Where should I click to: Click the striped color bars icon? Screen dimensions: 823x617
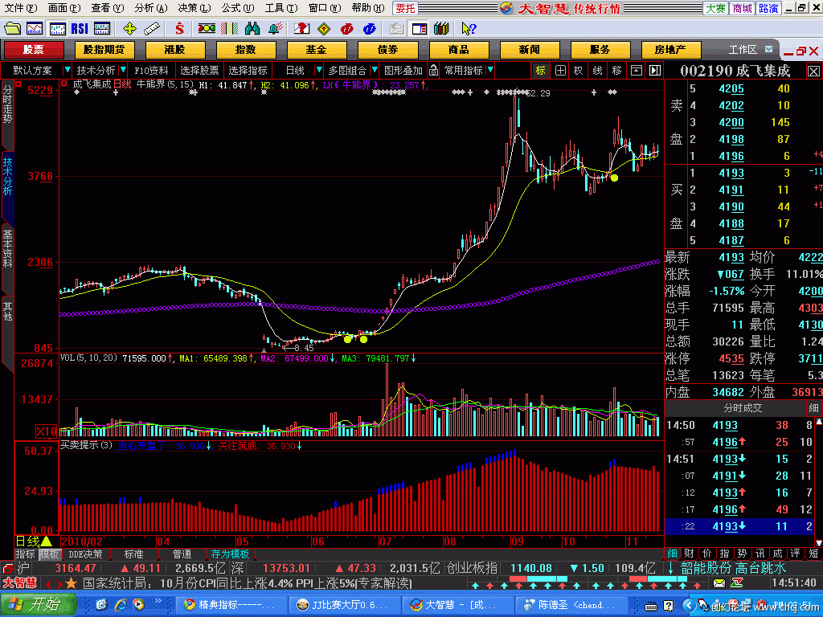coord(229,28)
